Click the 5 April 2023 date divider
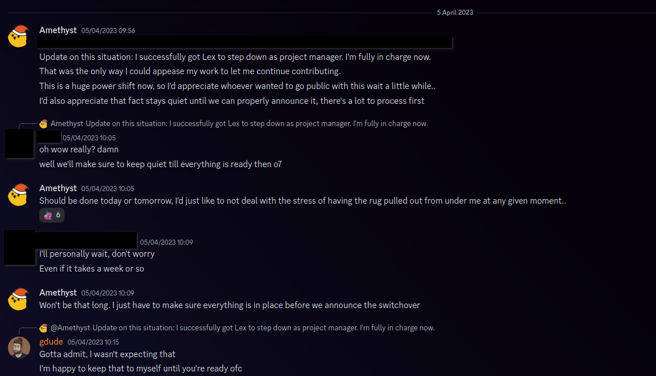 point(455,13)
